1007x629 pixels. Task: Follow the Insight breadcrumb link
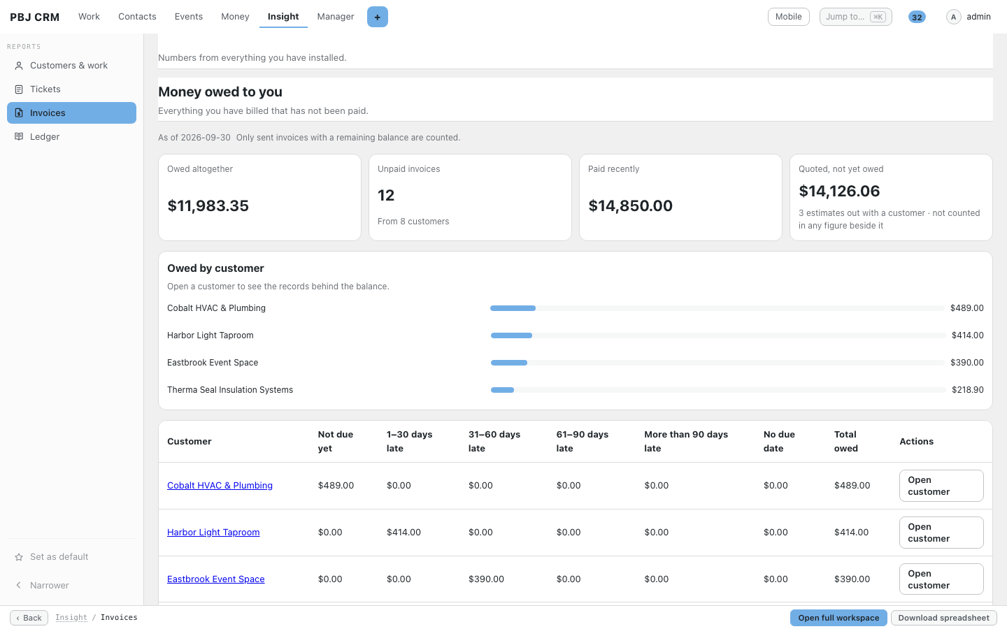[71, 618]
